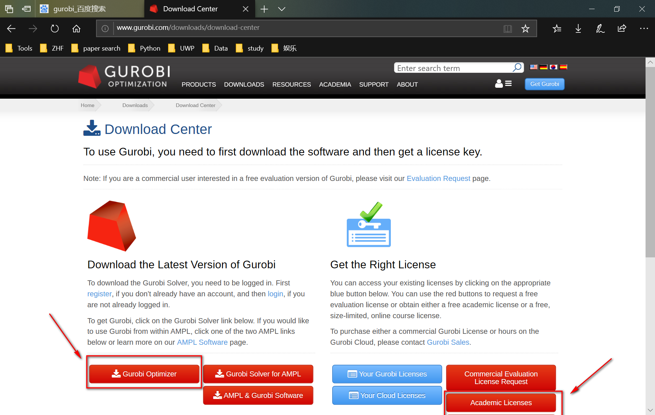Click the search magnifier icon
Viewport: 655px width, 415px height.
tap(517, 68)
